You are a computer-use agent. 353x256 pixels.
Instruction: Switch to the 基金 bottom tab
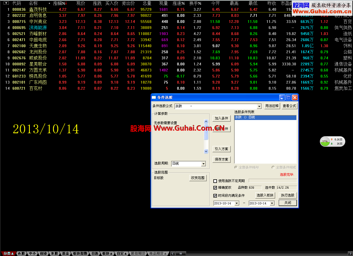coord(65,254)
